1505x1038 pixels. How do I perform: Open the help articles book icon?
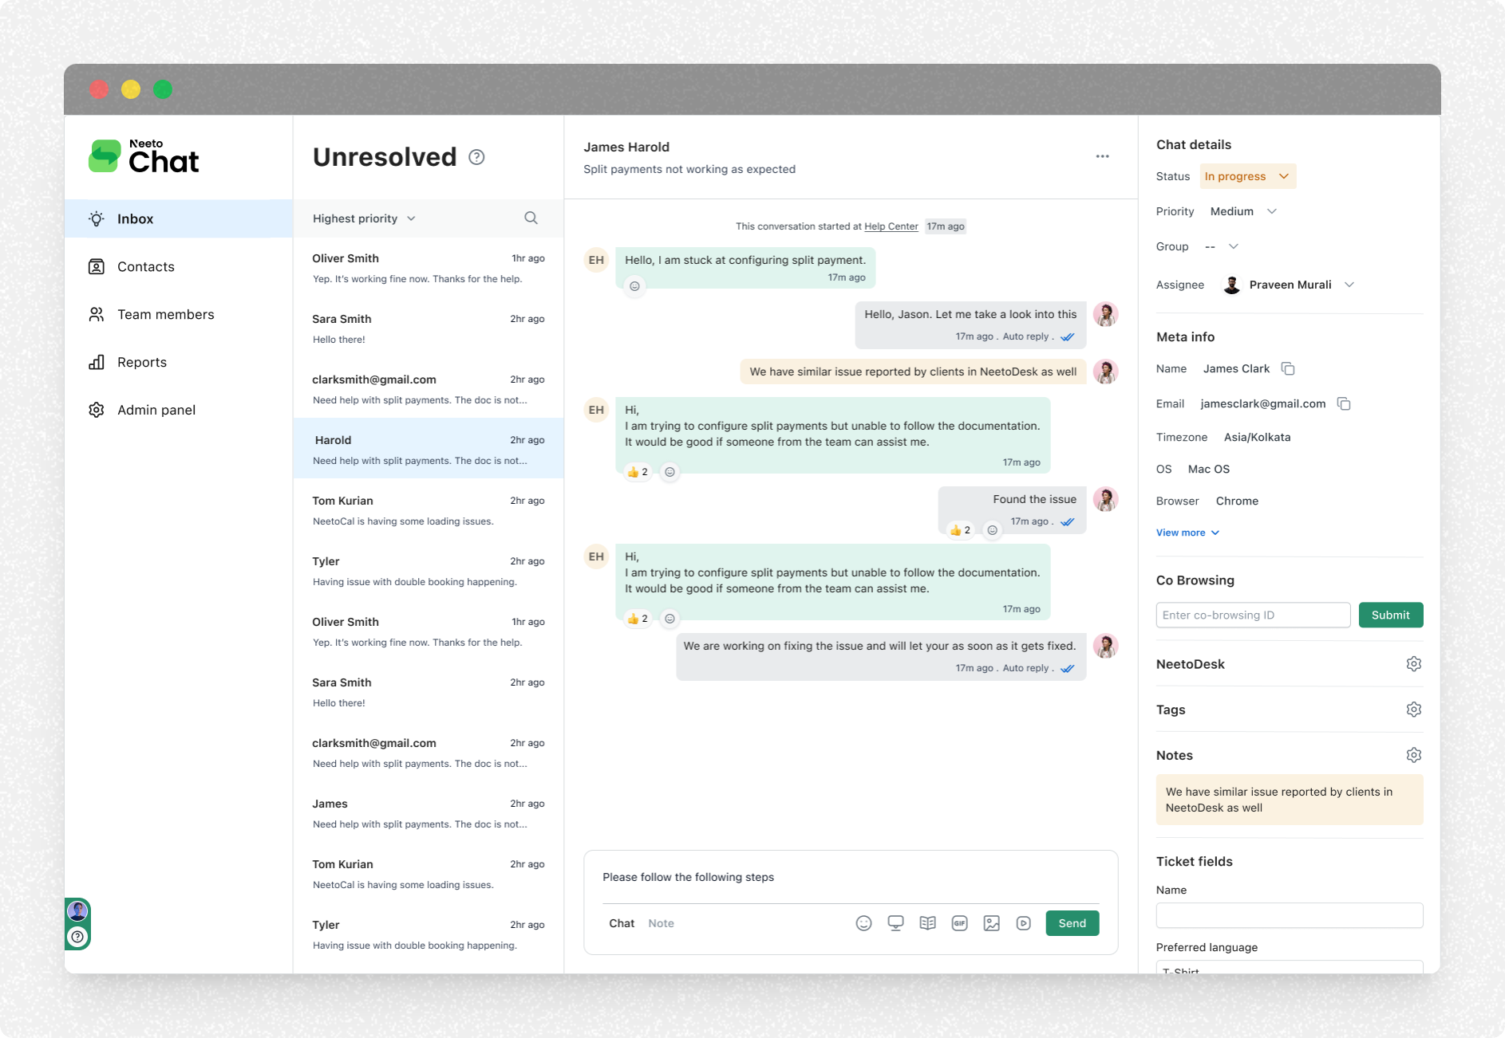point(927,923)
